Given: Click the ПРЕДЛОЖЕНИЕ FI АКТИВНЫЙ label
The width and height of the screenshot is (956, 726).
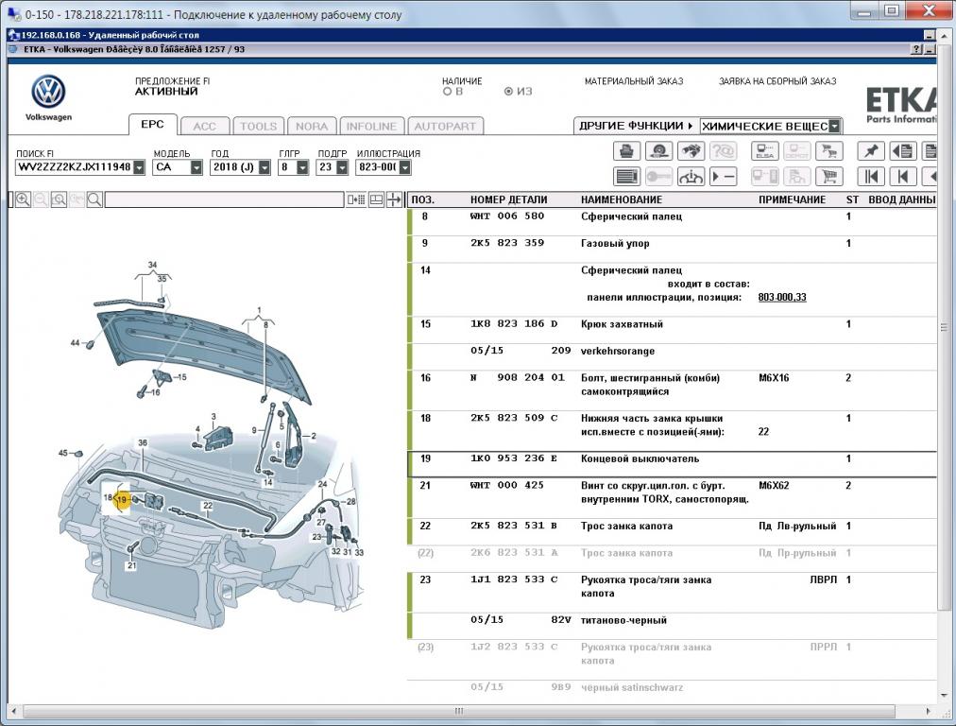Looking at the screenshot, I should (173, 86).
